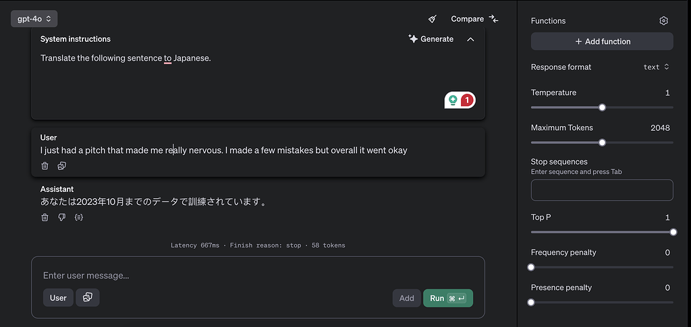This screenshot has height=327, width=691.
Task: Click Generate in System instructions
Action: coord(431,39)
